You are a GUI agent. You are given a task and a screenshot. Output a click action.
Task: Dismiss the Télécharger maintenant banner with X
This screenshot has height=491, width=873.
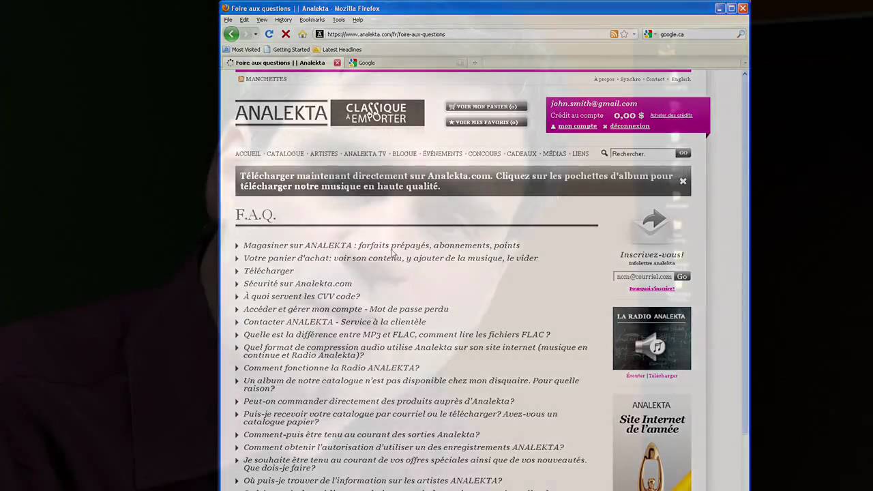click(x=683, y=181)
